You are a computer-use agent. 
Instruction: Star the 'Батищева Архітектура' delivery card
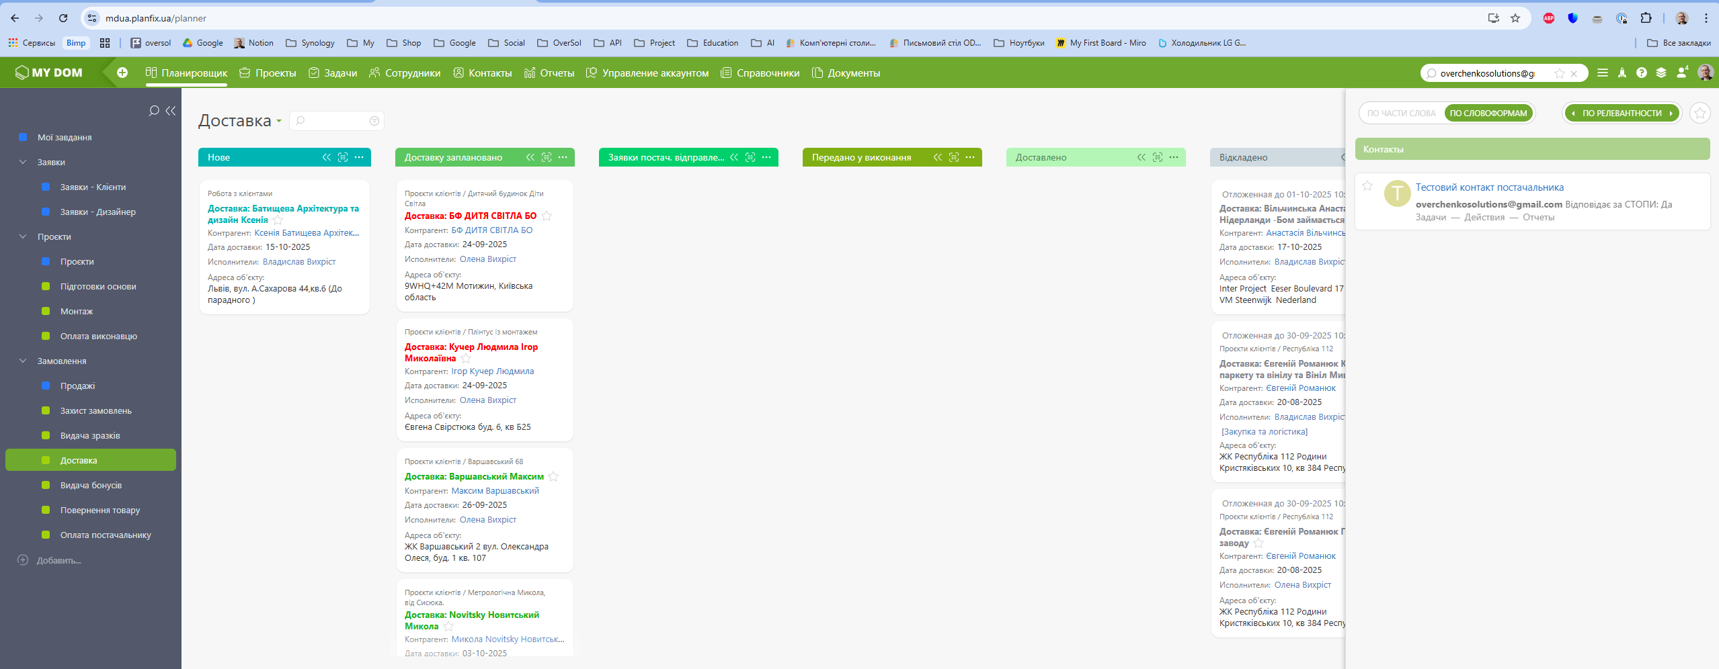pyautogui.click(x=278, y=220)
